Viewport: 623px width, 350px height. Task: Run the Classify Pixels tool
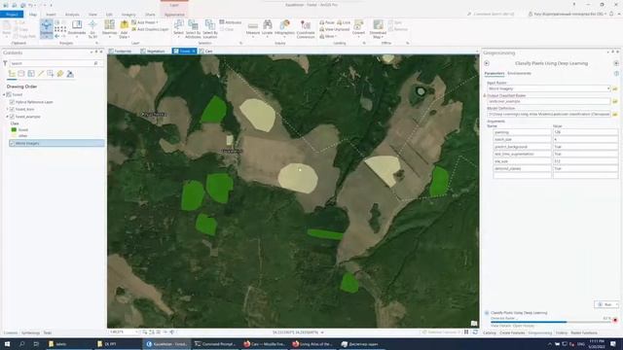tap(605, 304)
